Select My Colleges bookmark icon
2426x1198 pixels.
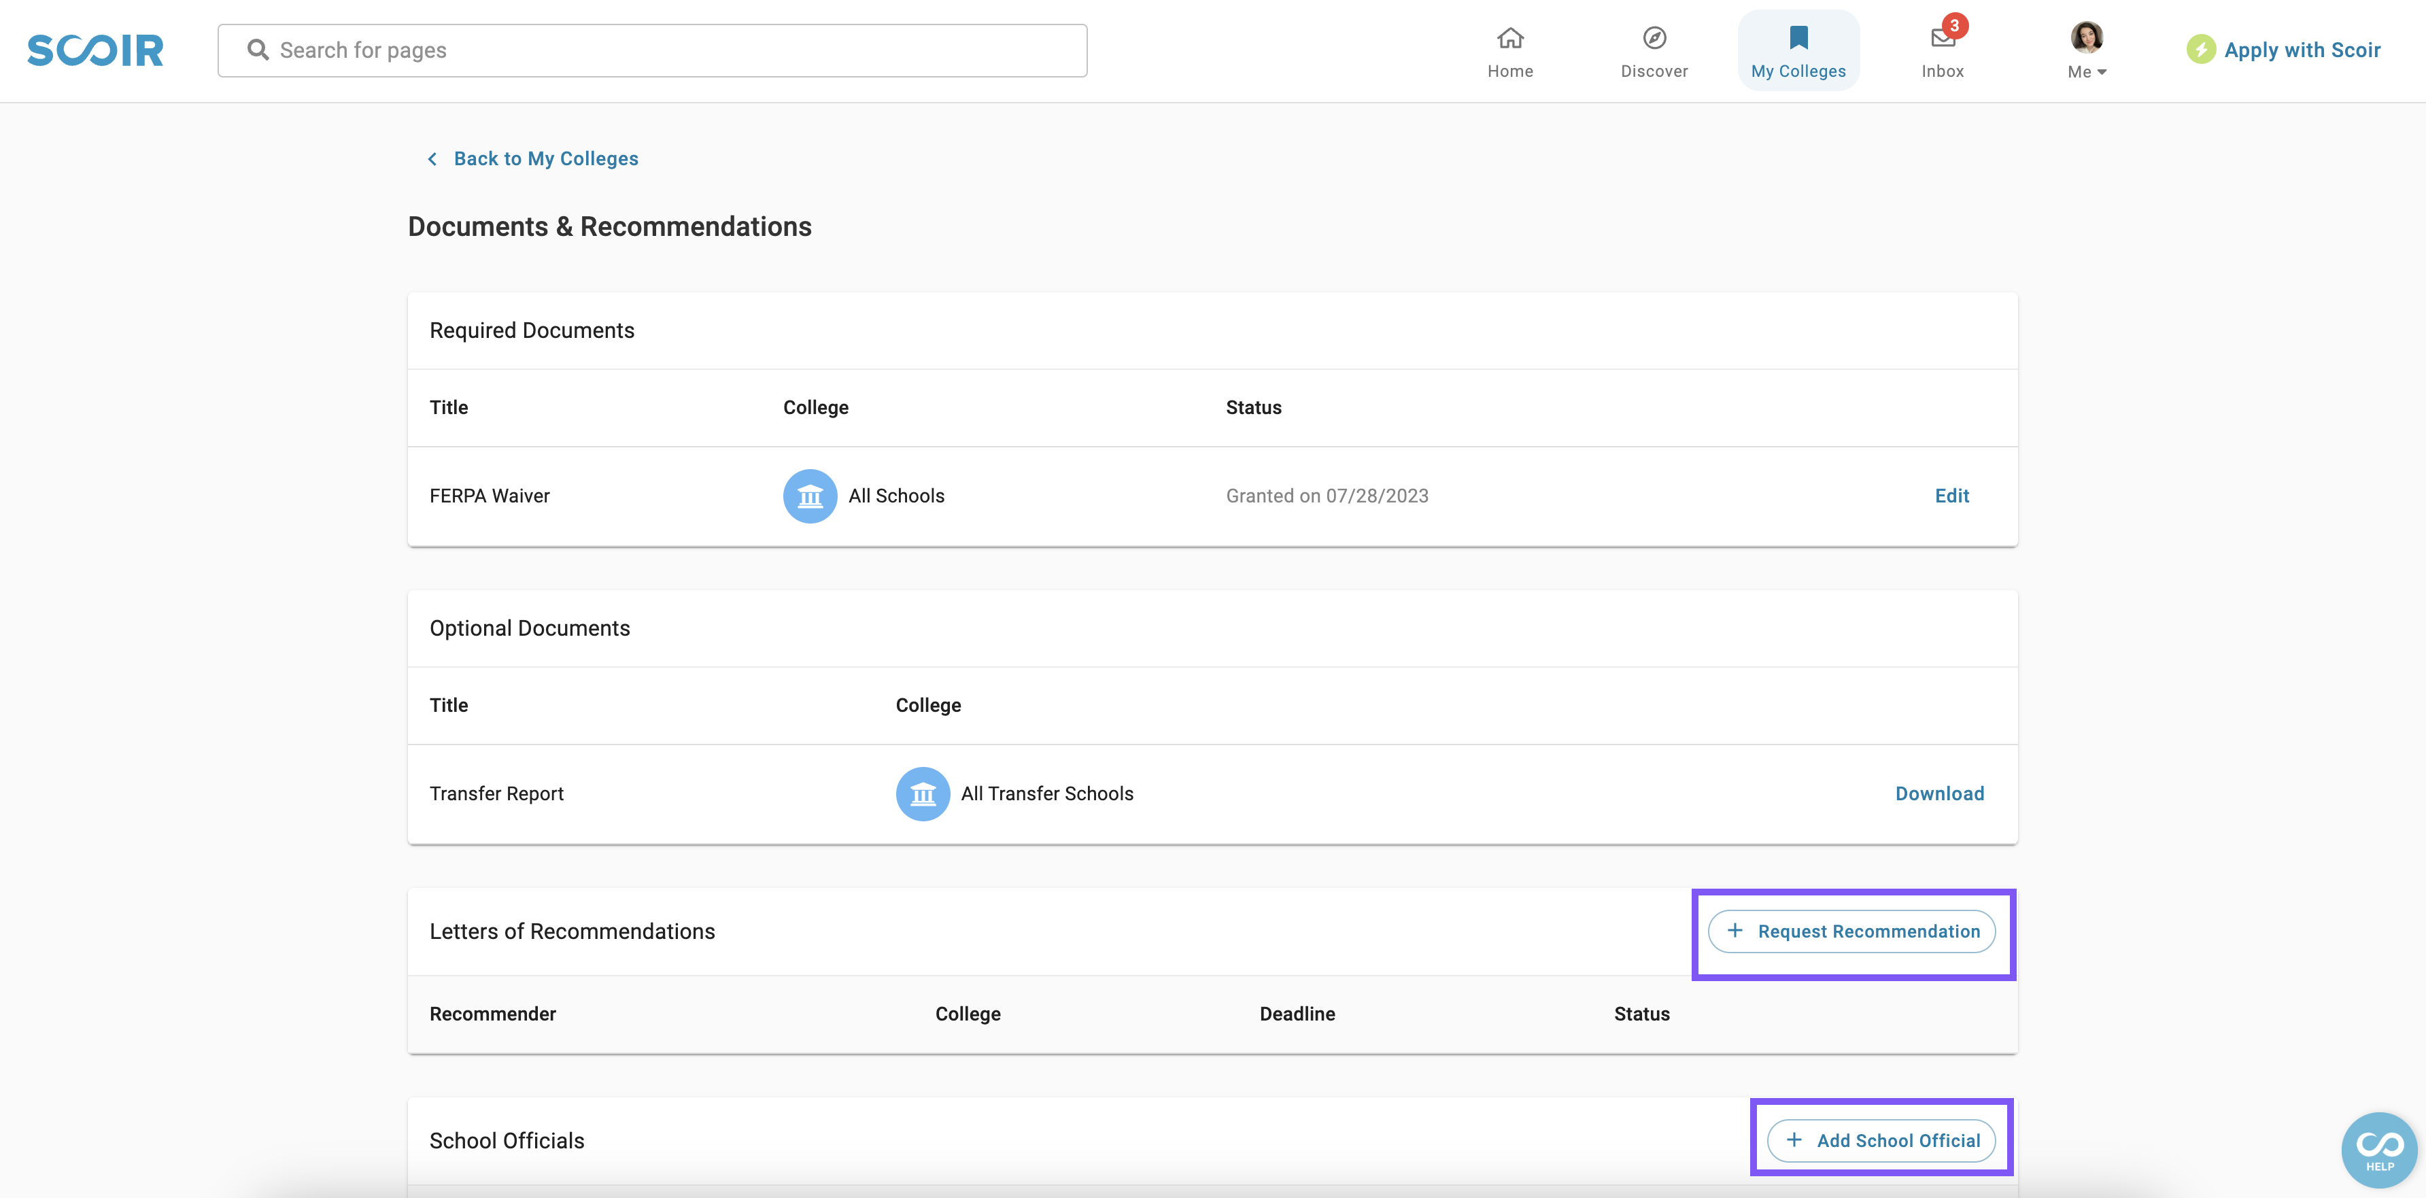point(1798,39)
